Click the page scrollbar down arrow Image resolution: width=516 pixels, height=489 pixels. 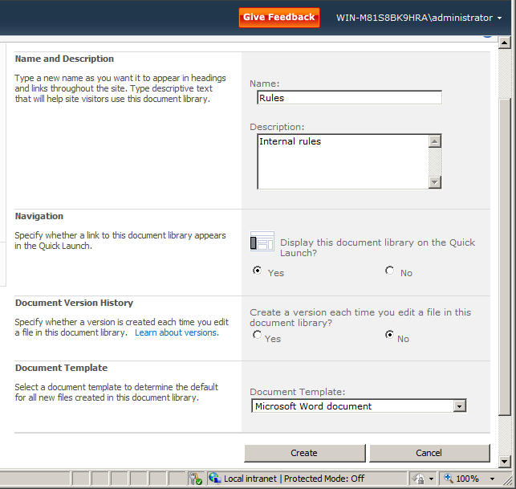coord(505,461)
